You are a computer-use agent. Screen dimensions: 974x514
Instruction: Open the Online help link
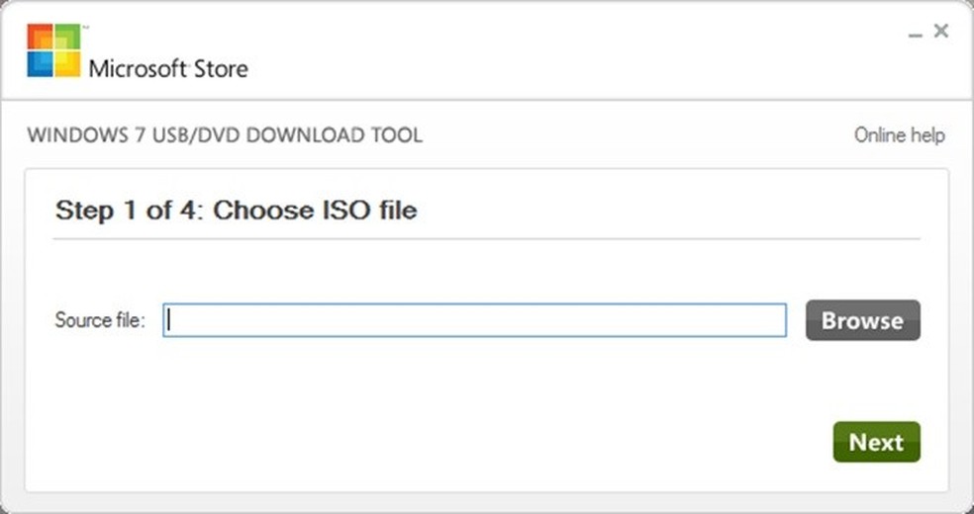(x=899, y=135)
